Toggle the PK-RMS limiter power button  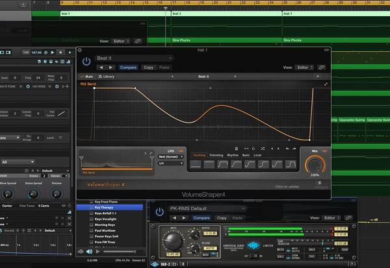(159, 212)
